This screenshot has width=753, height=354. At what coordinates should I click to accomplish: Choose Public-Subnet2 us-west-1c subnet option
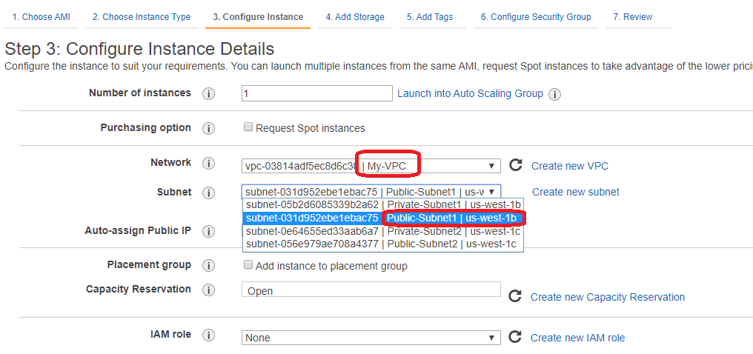point(383,244)
